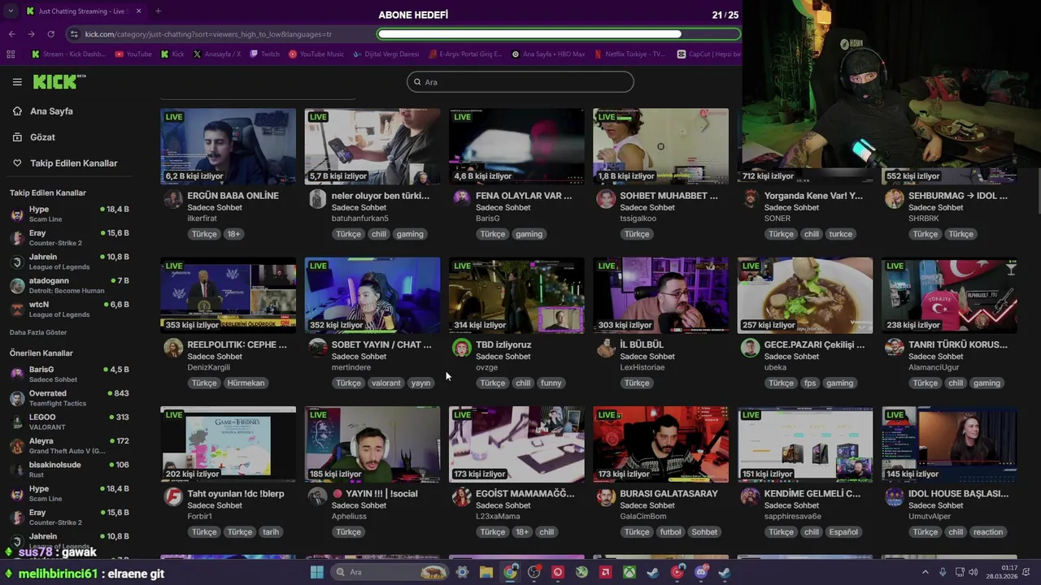Open neler oluyor ben türki stream thumbnail
The image size is (1041, 585).
[x=372, y=146]
